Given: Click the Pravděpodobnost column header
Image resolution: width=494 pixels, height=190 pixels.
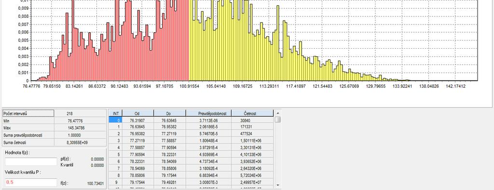Looking at the screenshot, I should tap(208, 113).
